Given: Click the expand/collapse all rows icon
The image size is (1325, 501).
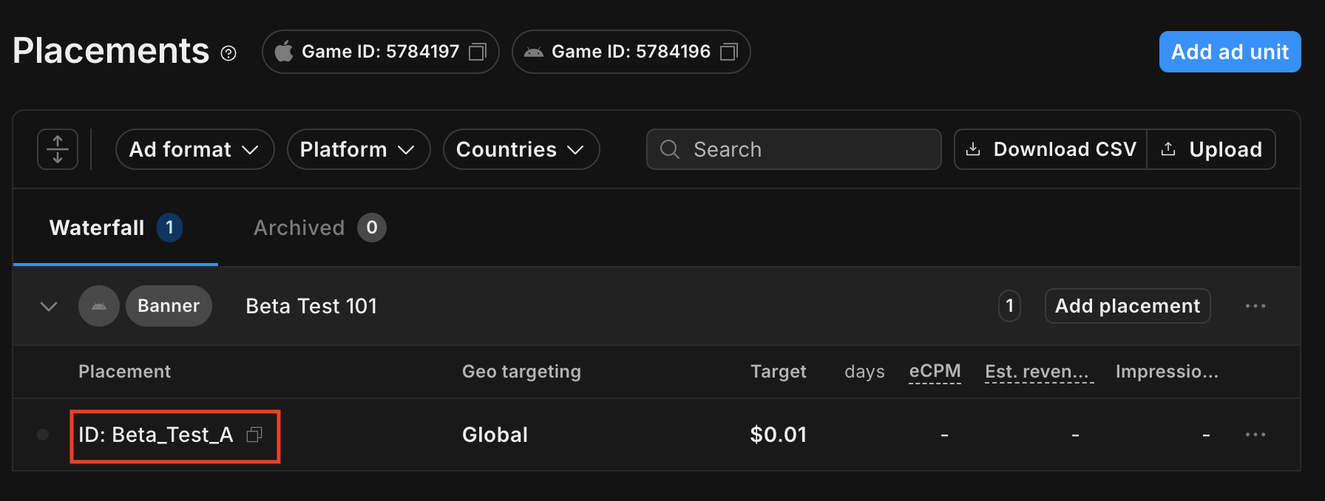Looking at the screenshot, I should (58, 149).
